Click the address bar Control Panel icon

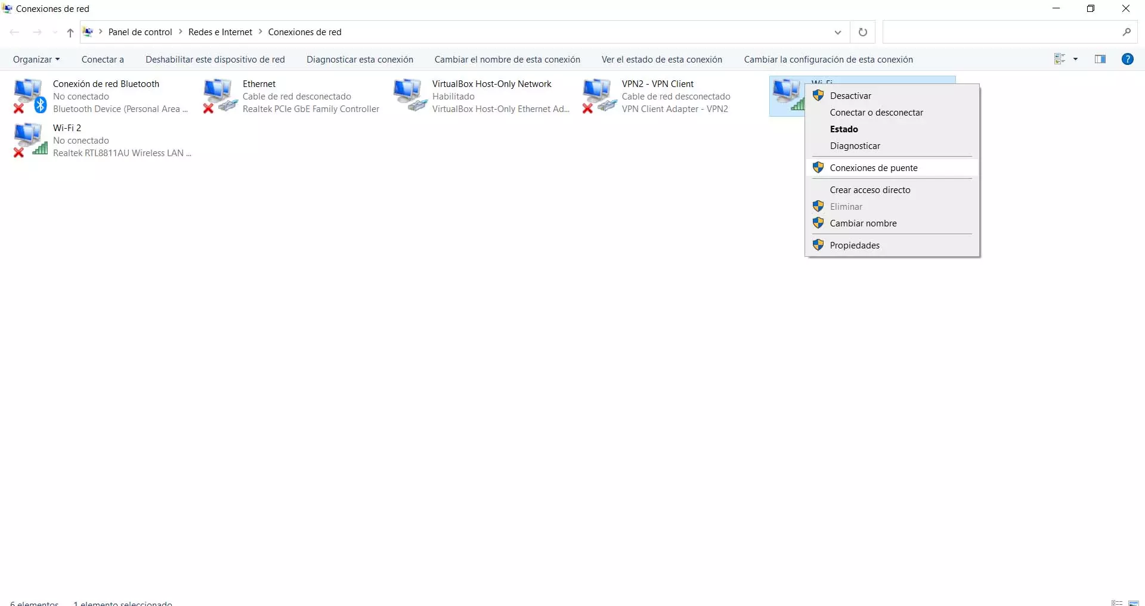point(88,32)
